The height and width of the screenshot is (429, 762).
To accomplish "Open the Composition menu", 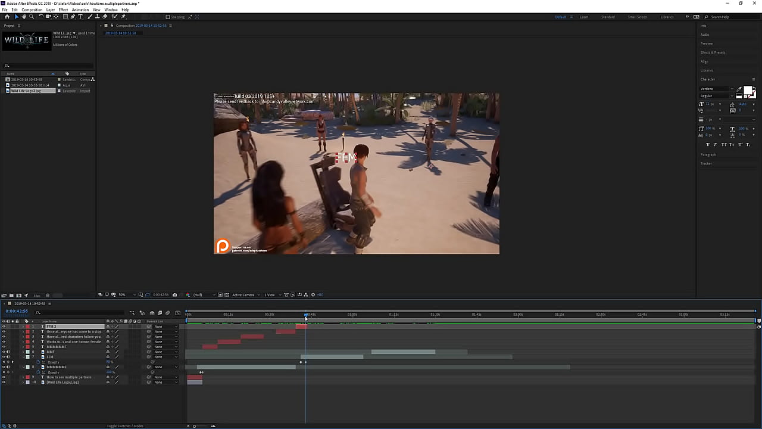I will click(32, 10).
